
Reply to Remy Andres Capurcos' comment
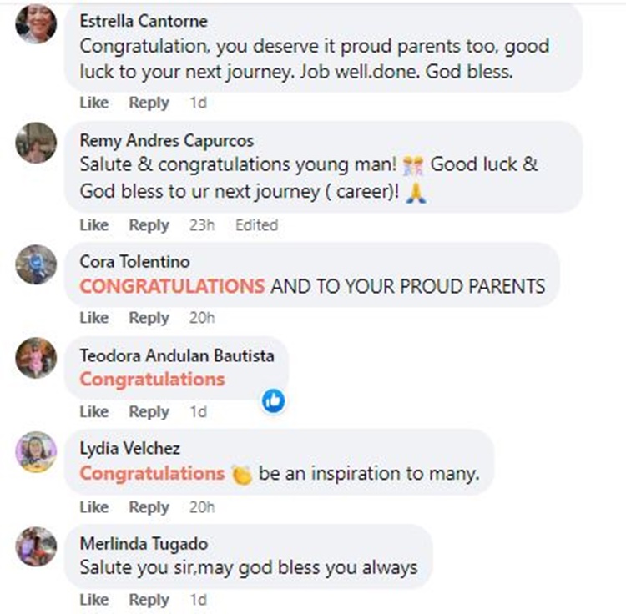coord(149,224)
